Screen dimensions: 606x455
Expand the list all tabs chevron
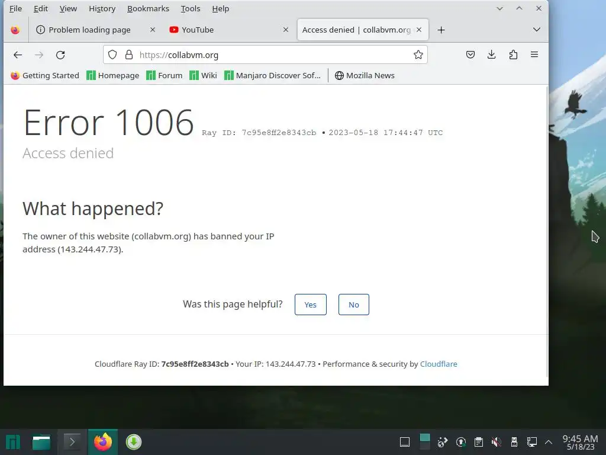536,30
